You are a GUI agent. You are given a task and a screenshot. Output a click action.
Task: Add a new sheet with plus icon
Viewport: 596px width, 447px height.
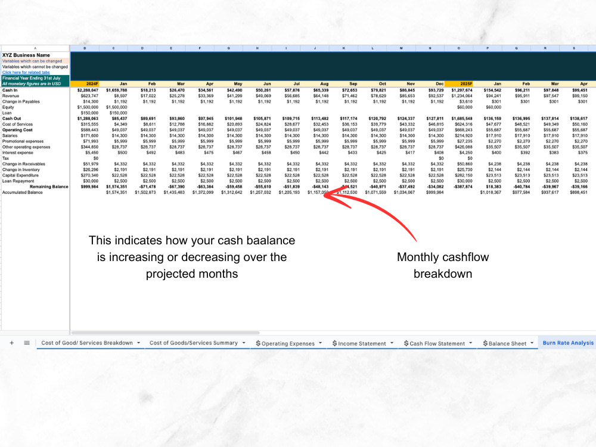pos(12,343)
